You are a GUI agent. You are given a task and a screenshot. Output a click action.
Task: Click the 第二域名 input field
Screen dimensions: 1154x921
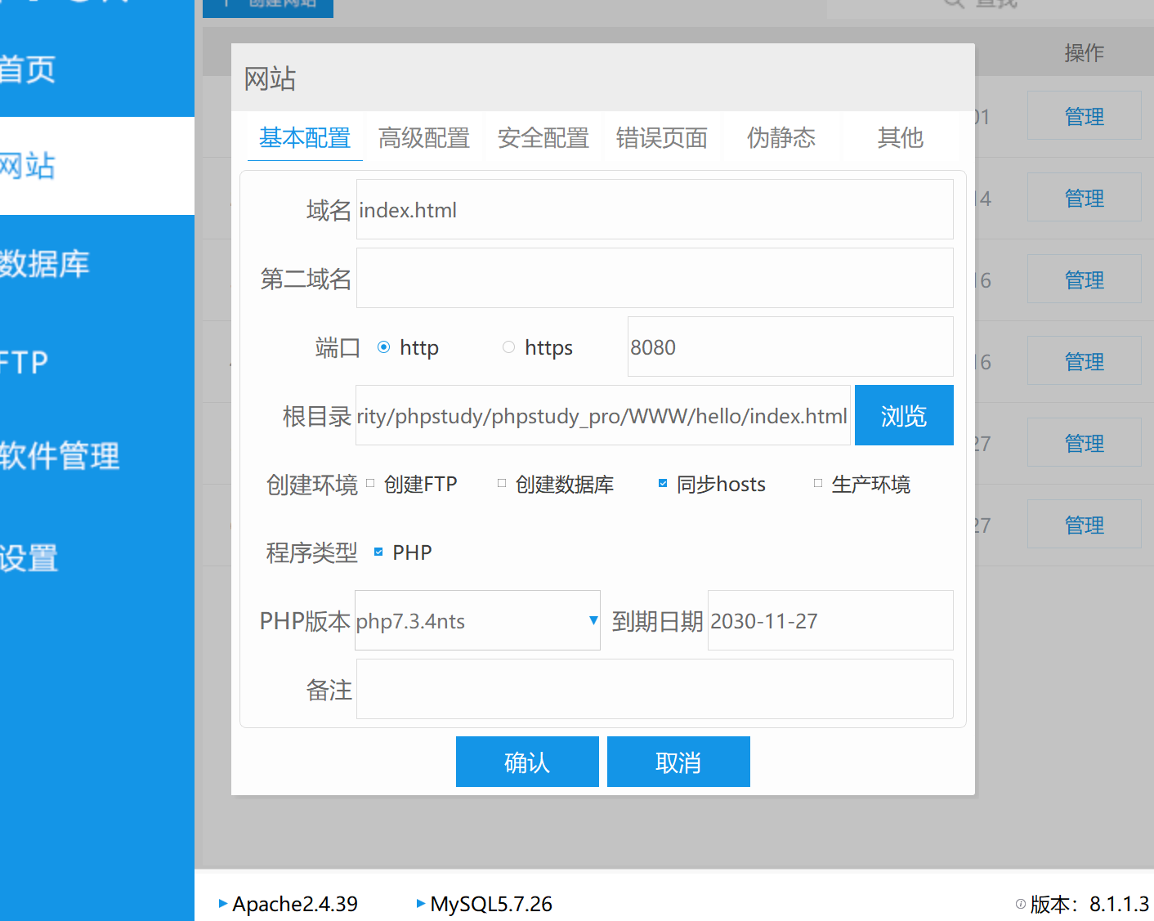[655, 278]
